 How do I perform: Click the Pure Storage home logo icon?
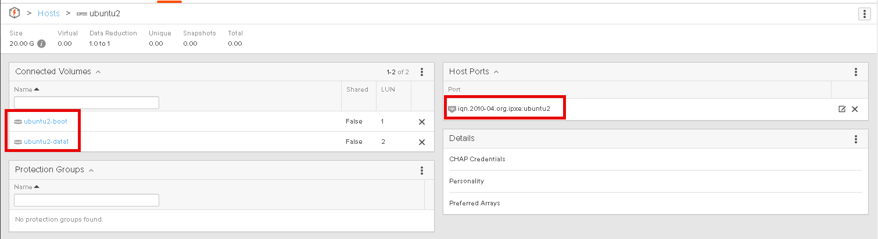pos(15,13)
